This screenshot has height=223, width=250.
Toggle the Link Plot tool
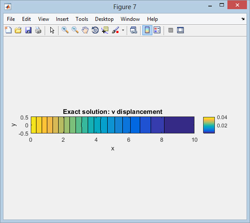click(133, 30)
